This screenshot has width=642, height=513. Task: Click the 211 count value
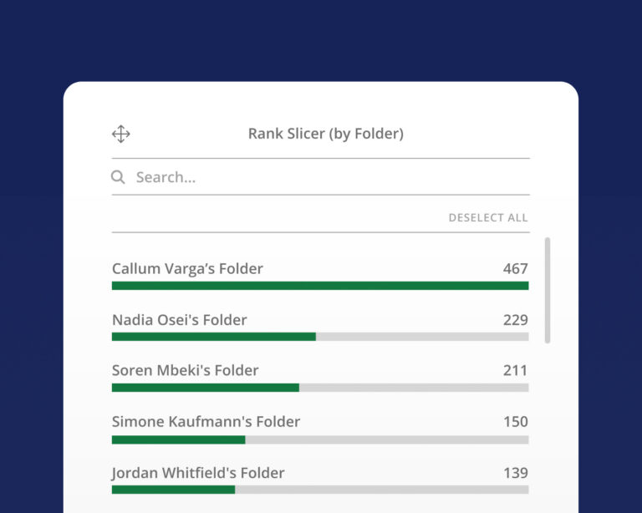(516, 370)
